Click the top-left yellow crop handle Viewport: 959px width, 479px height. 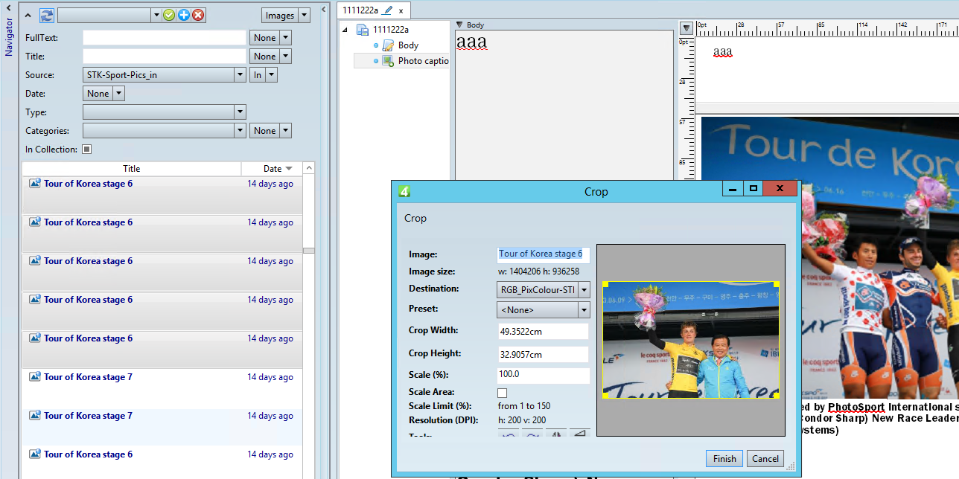click(605, 284)
